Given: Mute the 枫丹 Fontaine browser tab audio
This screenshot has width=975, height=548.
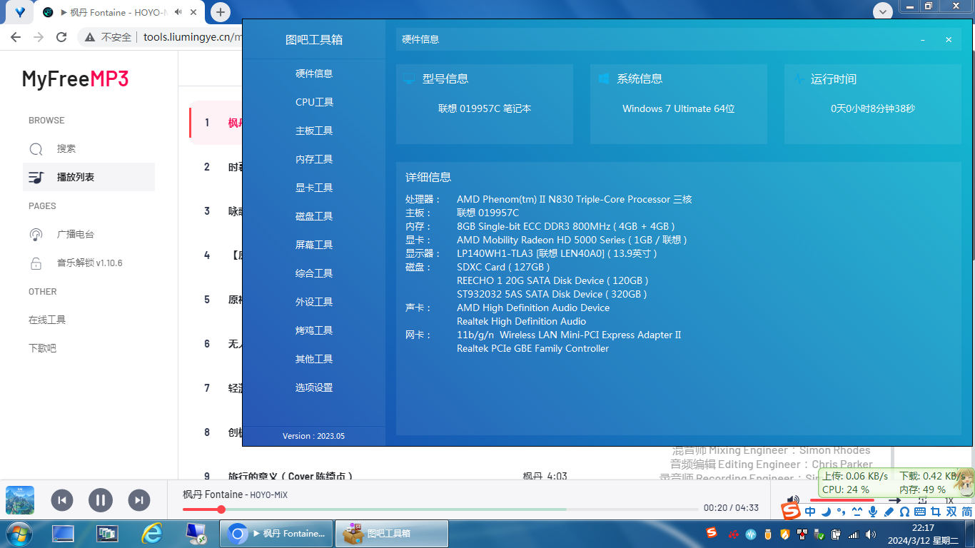Looking at the screenshot, I should point(178,12).
